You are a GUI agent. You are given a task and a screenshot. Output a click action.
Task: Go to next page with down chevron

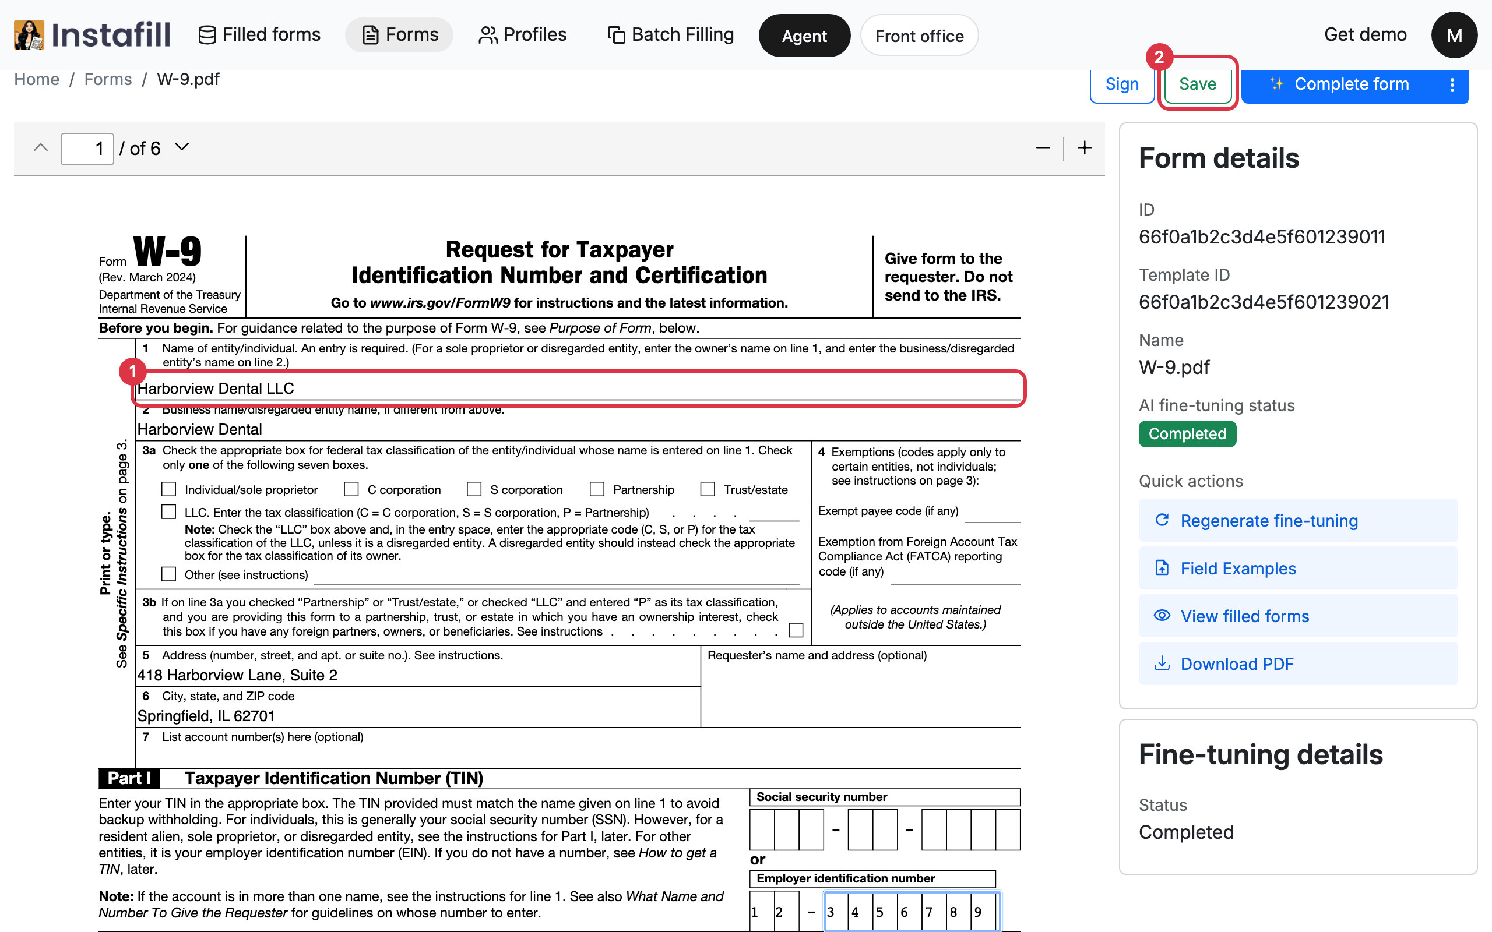(181, 147)
